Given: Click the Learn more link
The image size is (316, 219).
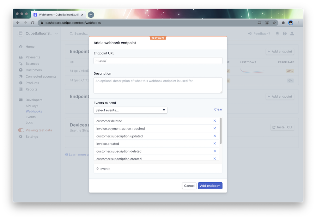Looking at the screenshot, I should pos(77,155).
